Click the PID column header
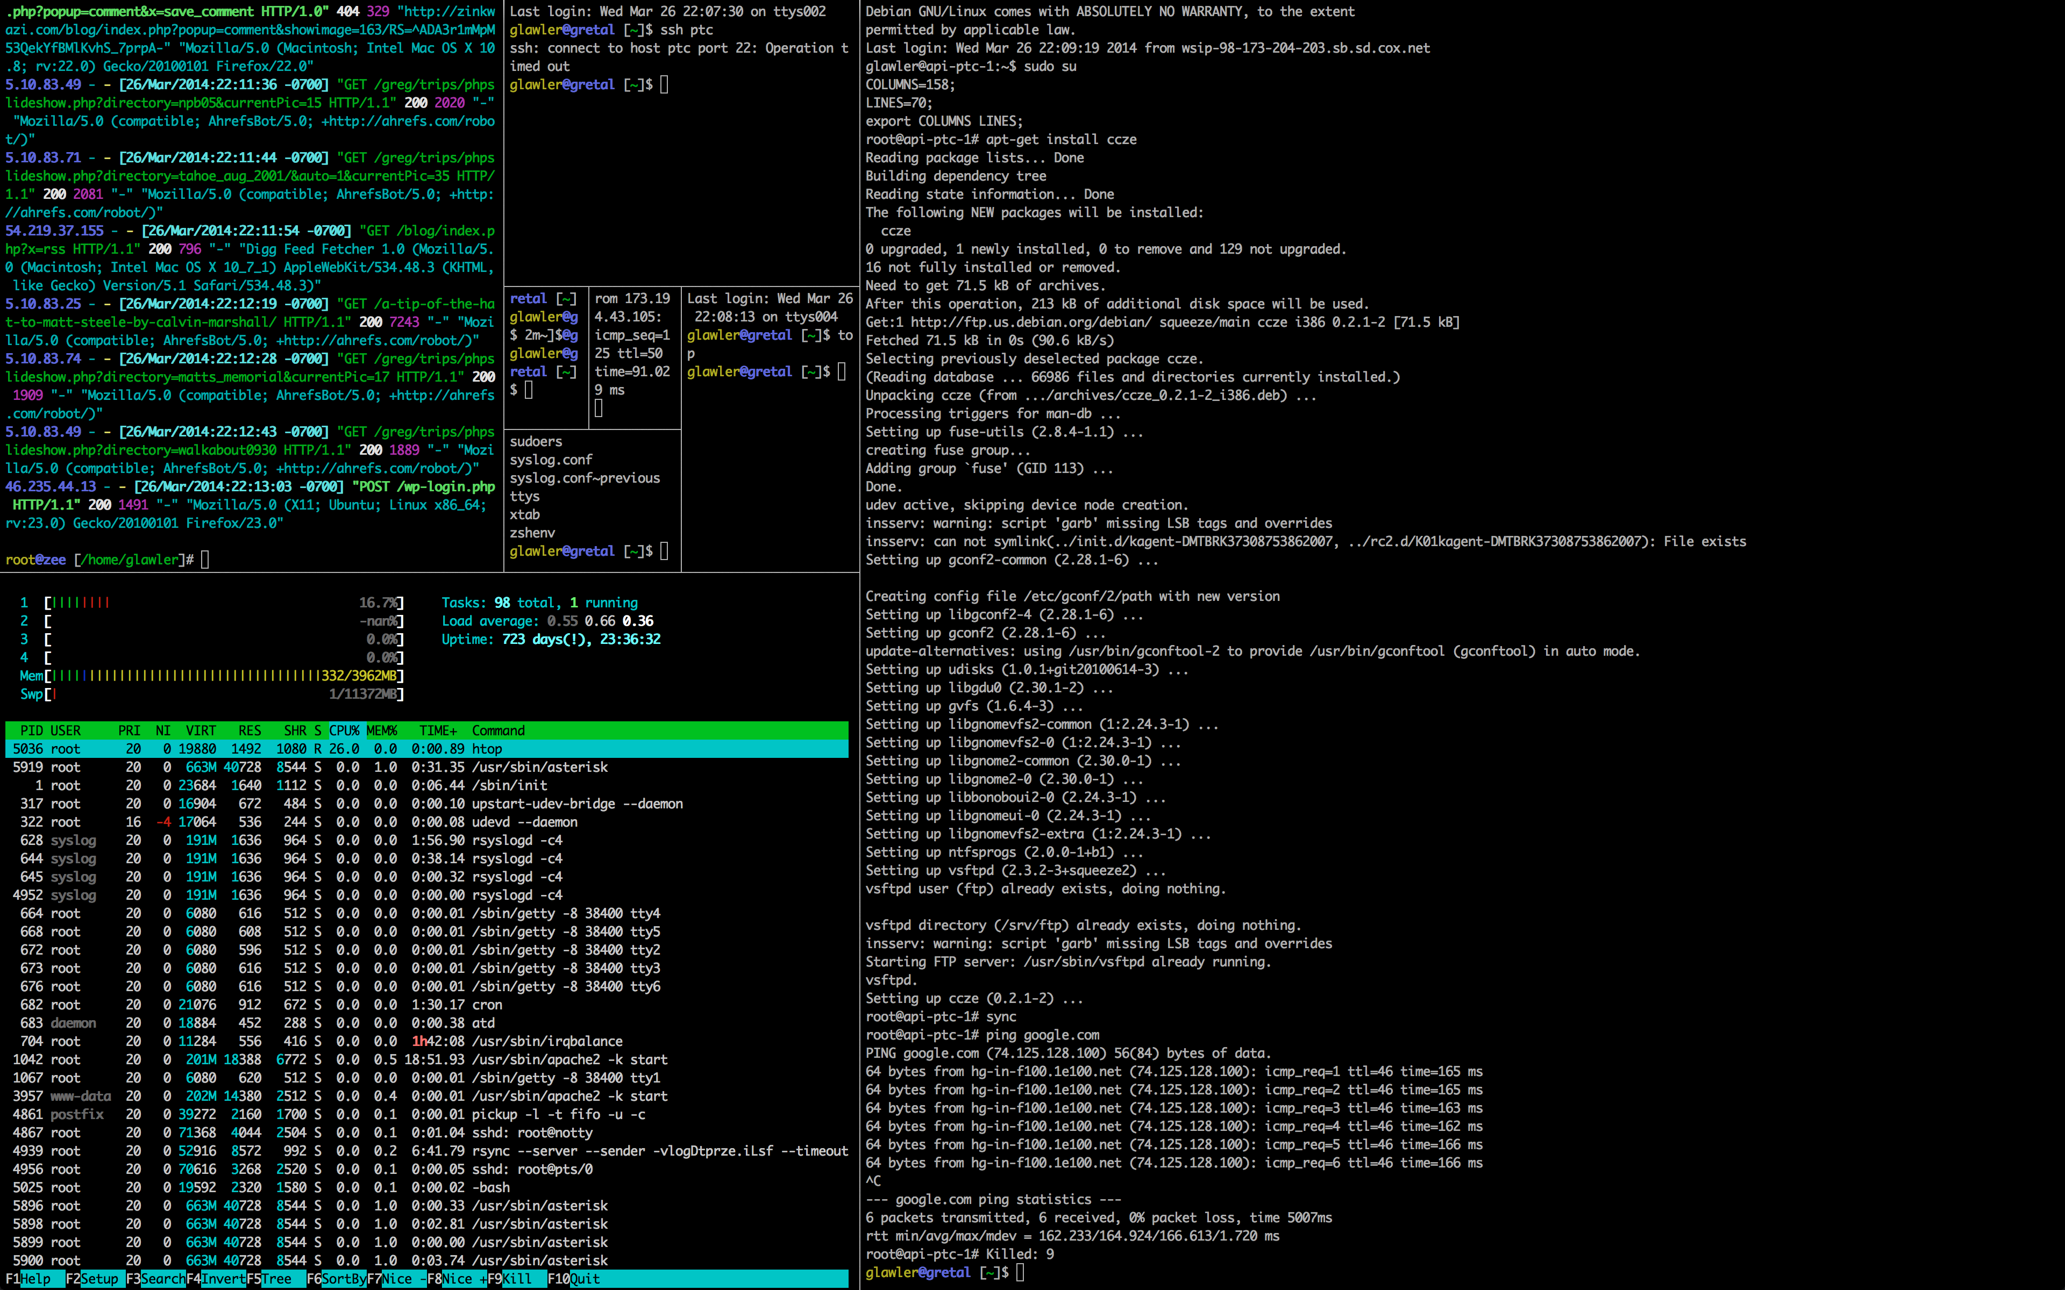The image size is (2065, 1290). pyautogui.click(x=32, y=730)
